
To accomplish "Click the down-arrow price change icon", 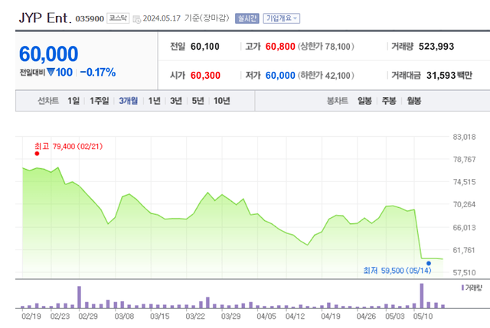I will coord(51,73).
